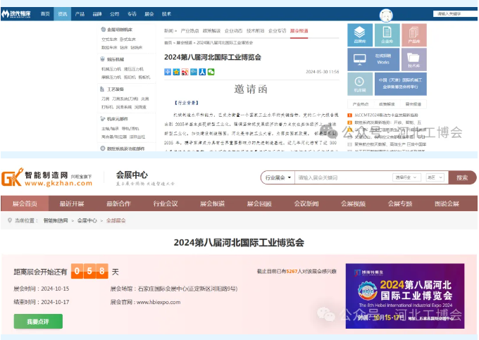This screenshot has width=479, height=340.
Task: Open the 品牌库 layers tile
Action: [x=360, y=34]
